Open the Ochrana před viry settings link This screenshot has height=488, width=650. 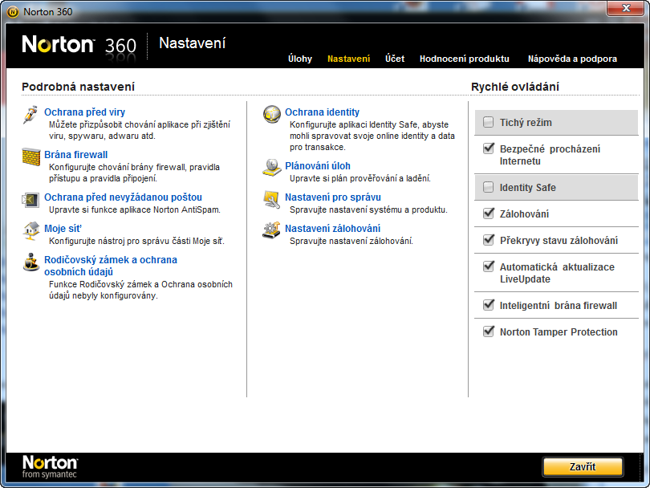(84, 112)
